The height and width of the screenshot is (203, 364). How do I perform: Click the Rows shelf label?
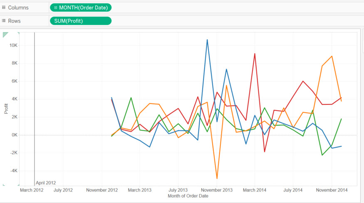(15, 21)
